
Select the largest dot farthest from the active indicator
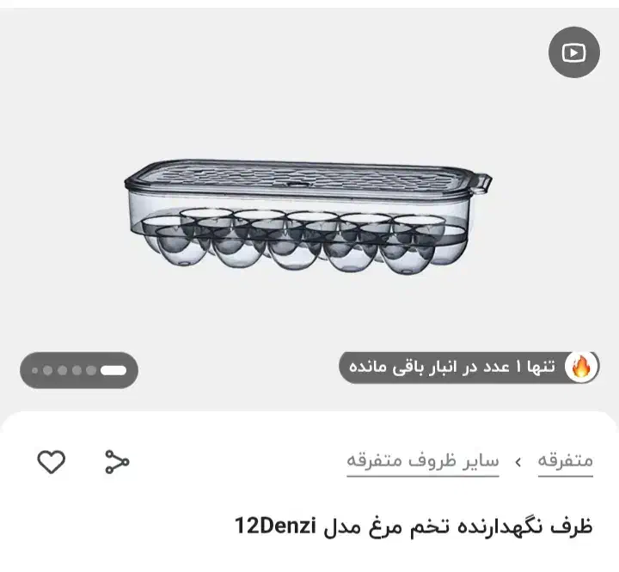(48, 370)
